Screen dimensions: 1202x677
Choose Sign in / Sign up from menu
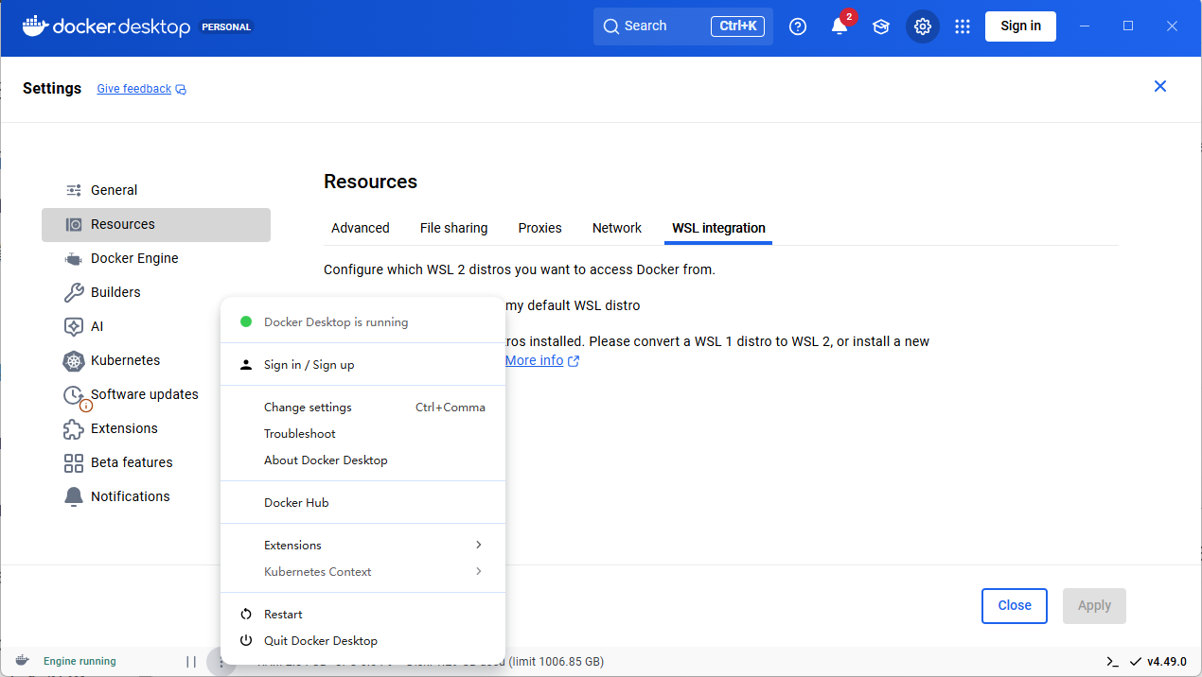[362, 364]
